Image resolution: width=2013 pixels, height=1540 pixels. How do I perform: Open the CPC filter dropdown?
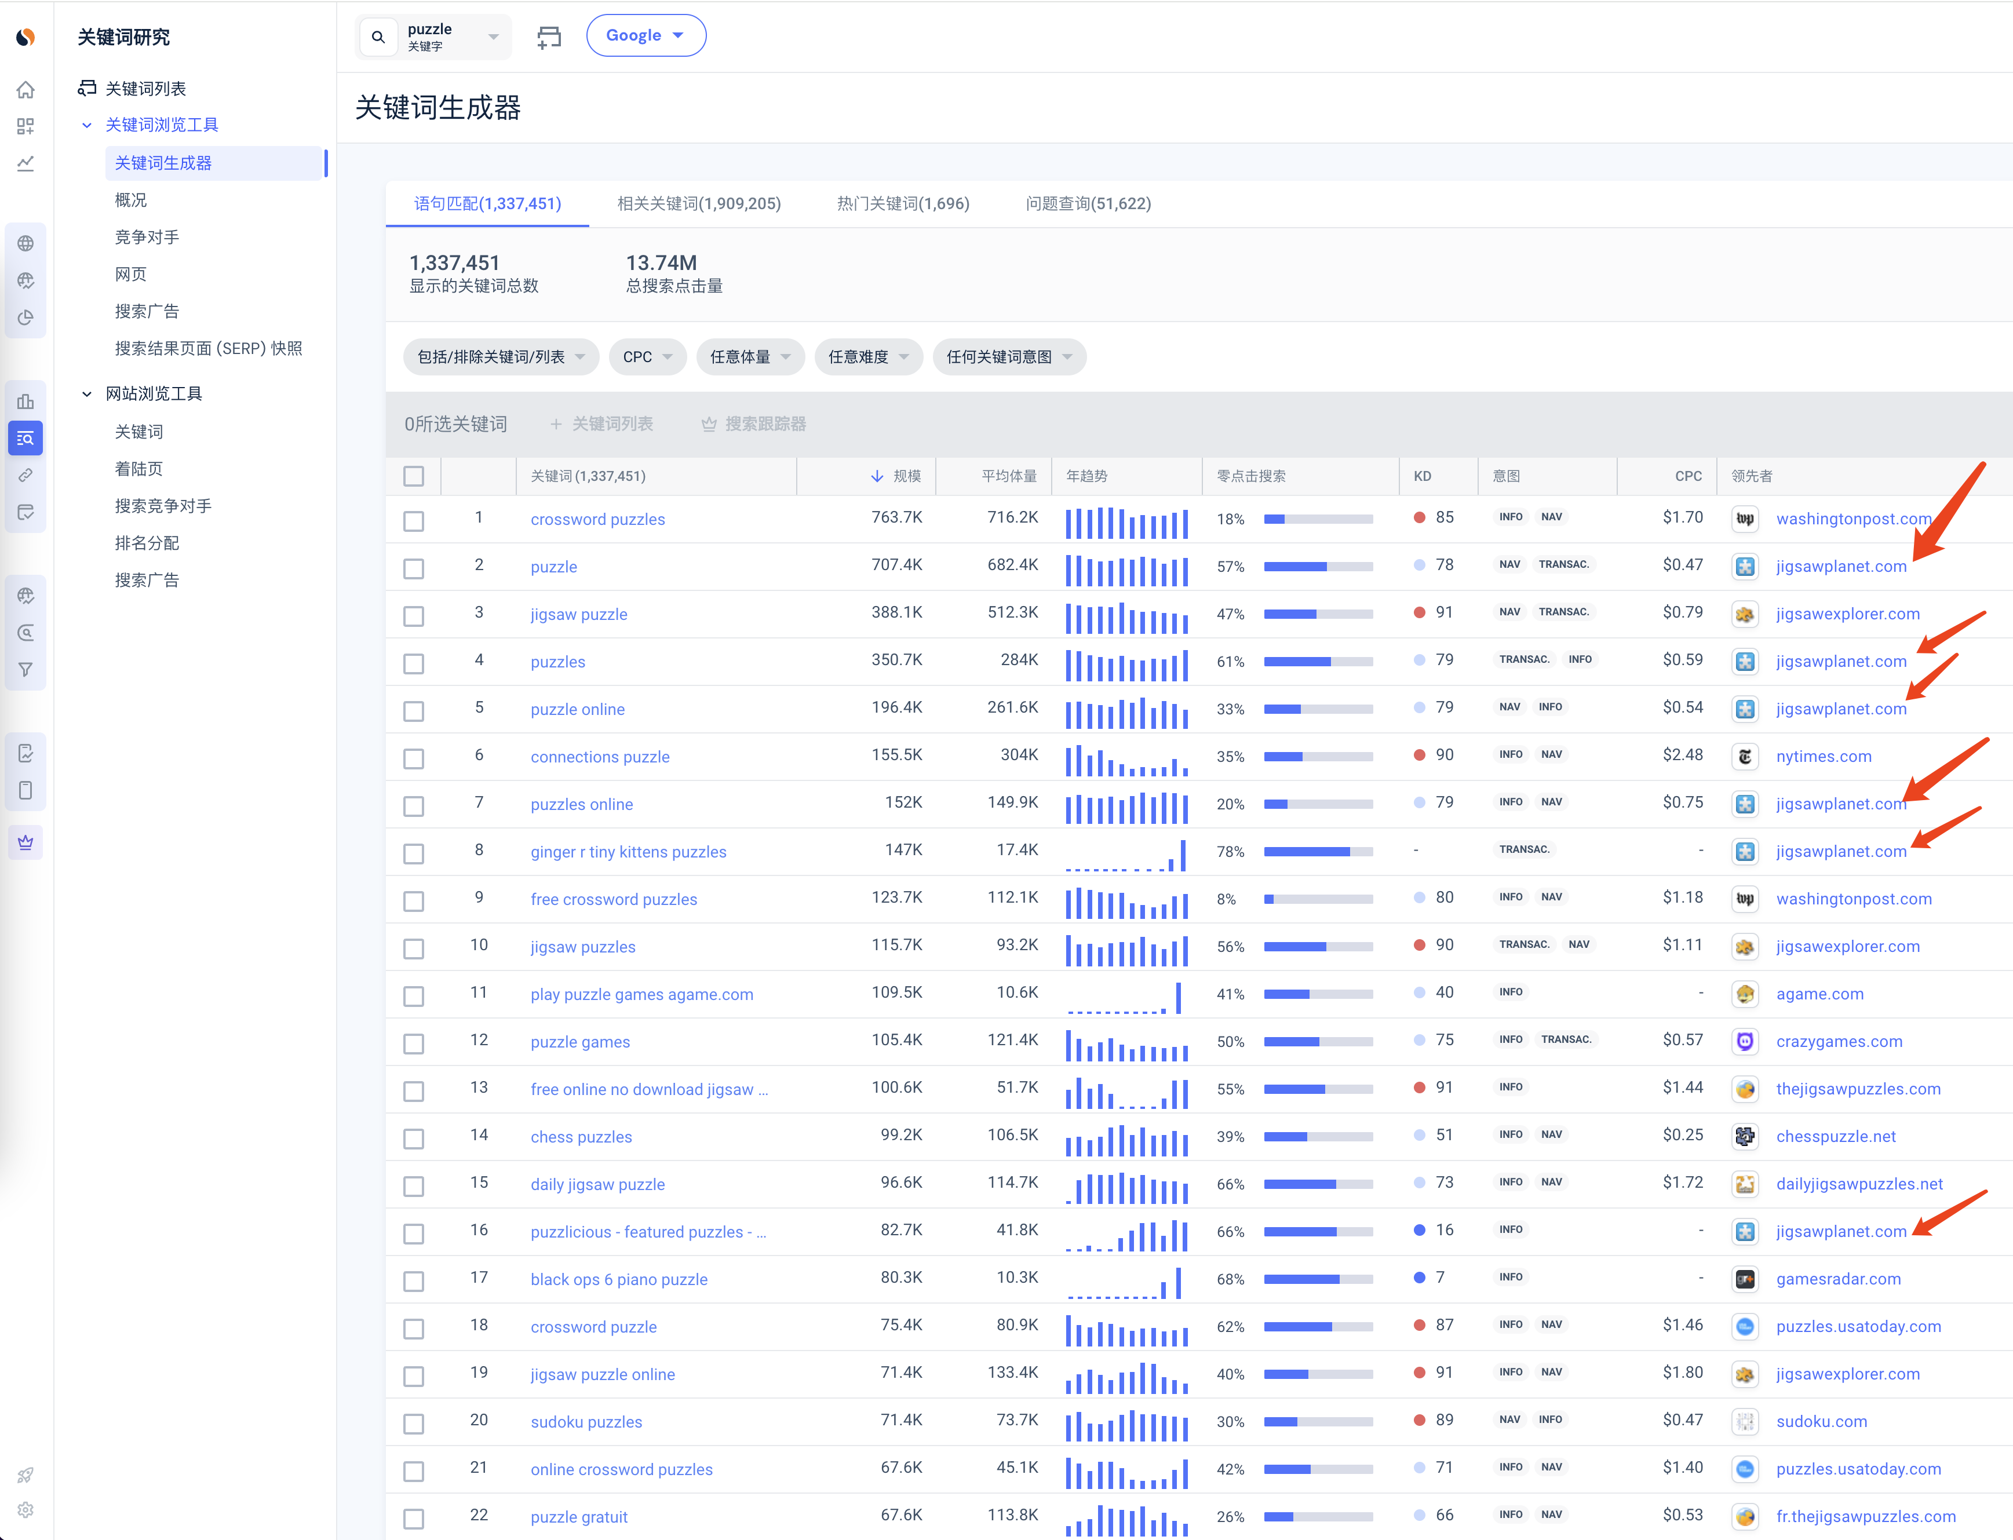pos(647,356)
